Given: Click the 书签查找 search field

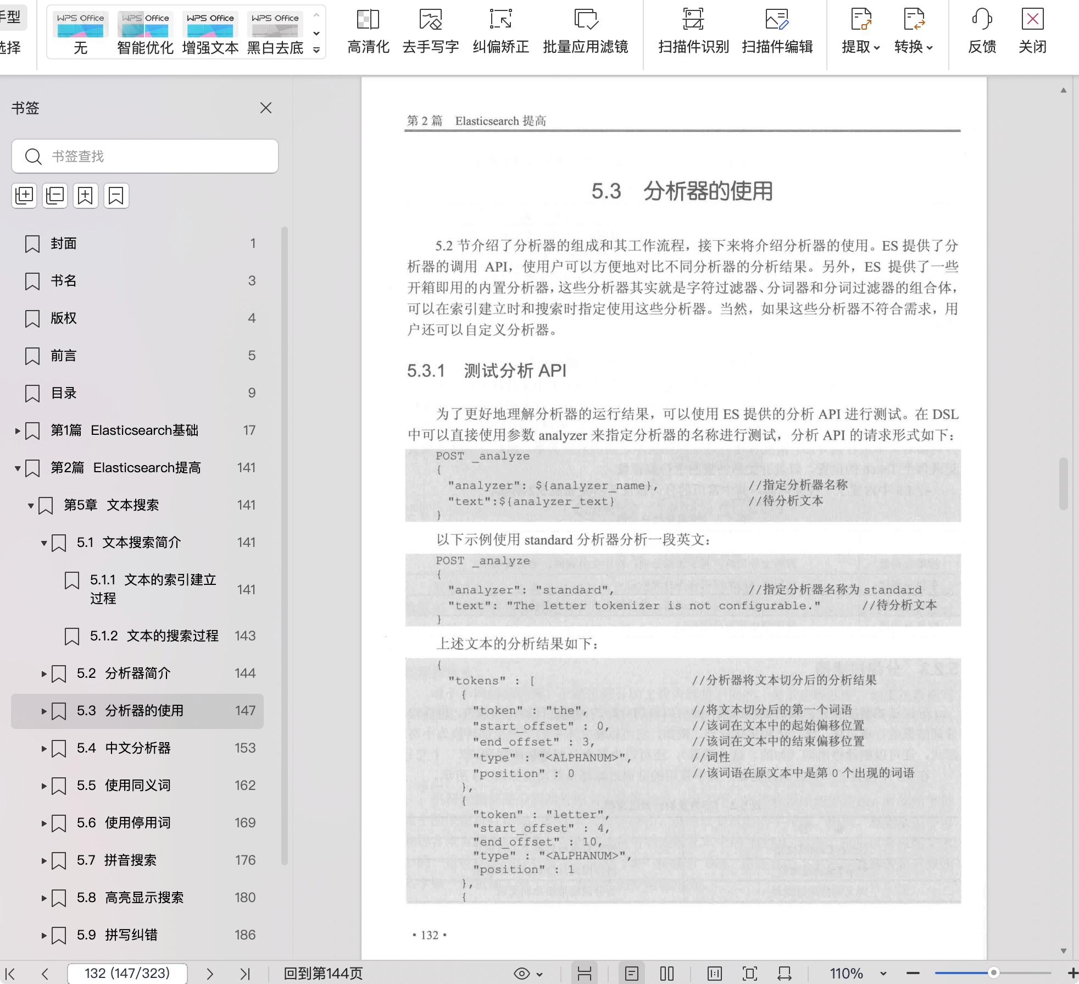Looking at the screenshot, I should pyautogui.click(x=145, y=156).
